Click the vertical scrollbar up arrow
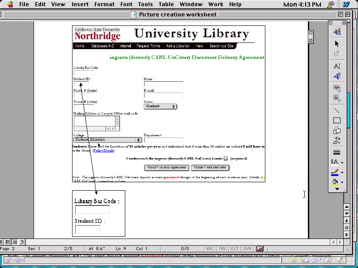Image resolution: width=358 pixels, height=268 pixels. (346, 207)
